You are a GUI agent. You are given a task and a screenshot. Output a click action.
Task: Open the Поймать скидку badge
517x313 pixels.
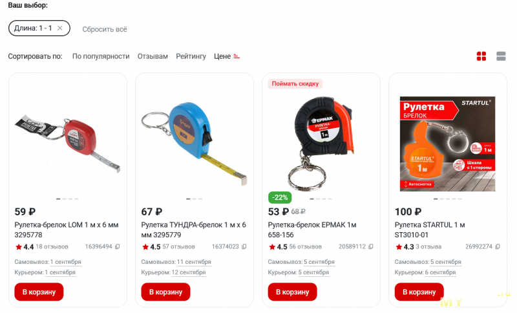pos(295,84)
